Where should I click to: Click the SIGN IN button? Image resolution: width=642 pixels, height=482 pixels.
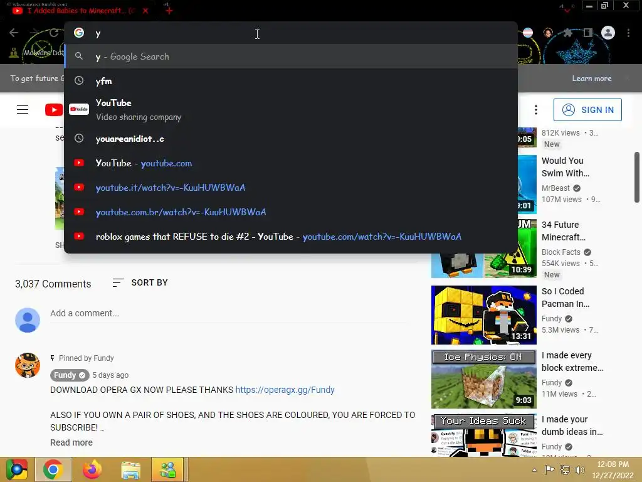coord(587,110)
